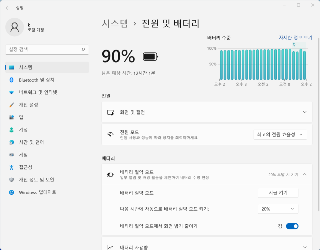Disable screen brightness reduction in battery saver
This screenshot has width=320, height=250.
(292, 226)
